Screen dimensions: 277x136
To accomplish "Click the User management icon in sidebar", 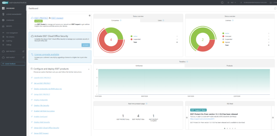I will pos(3,33).
